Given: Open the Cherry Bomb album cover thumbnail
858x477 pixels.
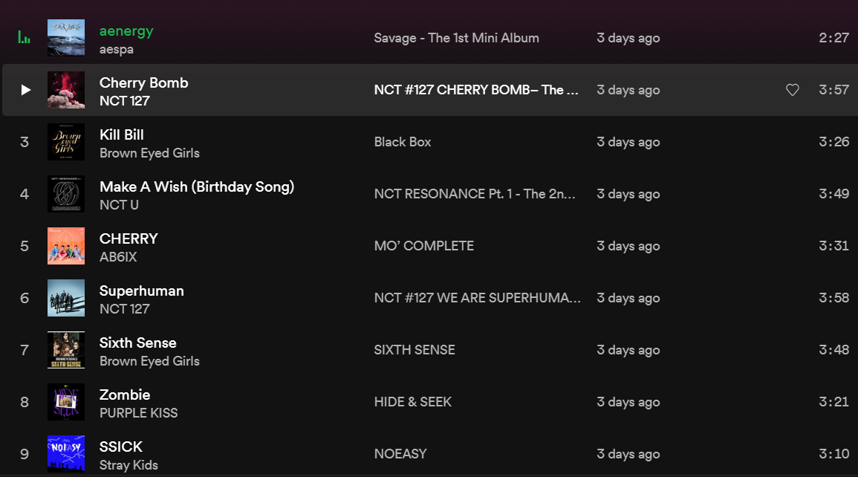Looking at the screenshot, I should tap(66, 90).
